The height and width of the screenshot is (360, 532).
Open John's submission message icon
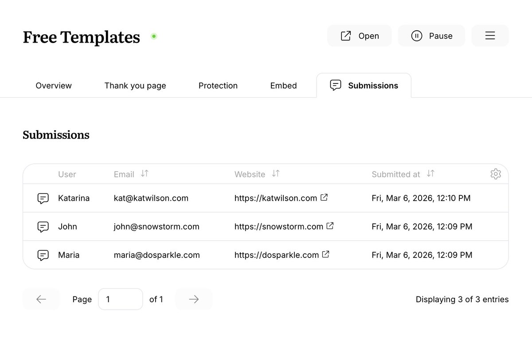pyautogui.click(x=43, y=226)
